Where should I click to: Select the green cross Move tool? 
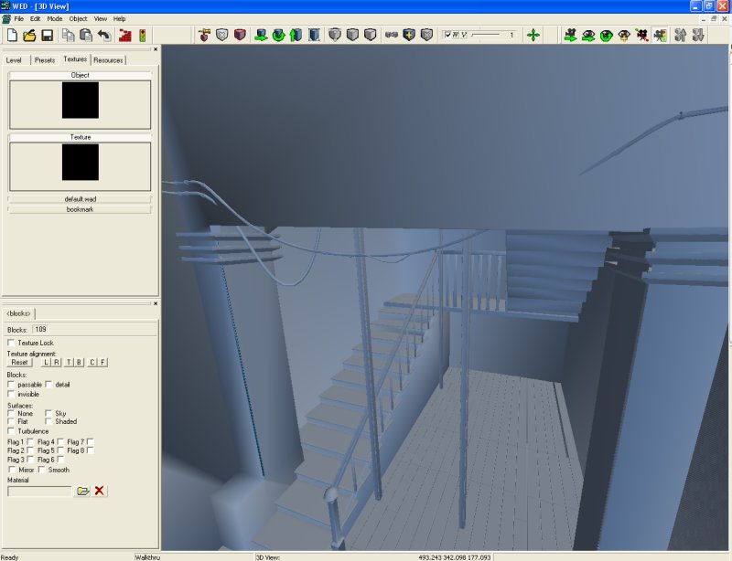tap(533, 36)
